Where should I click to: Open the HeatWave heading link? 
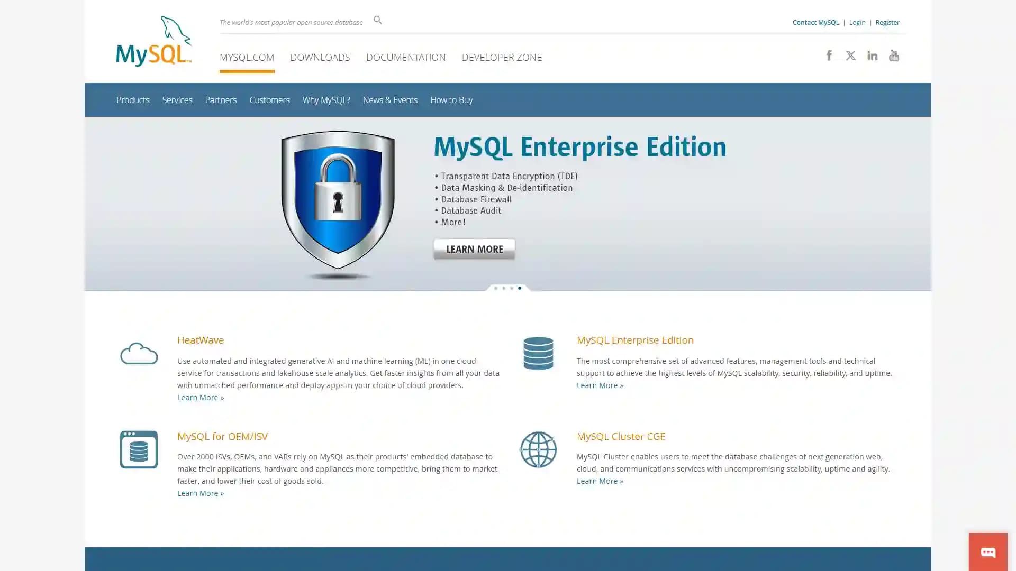201,340
